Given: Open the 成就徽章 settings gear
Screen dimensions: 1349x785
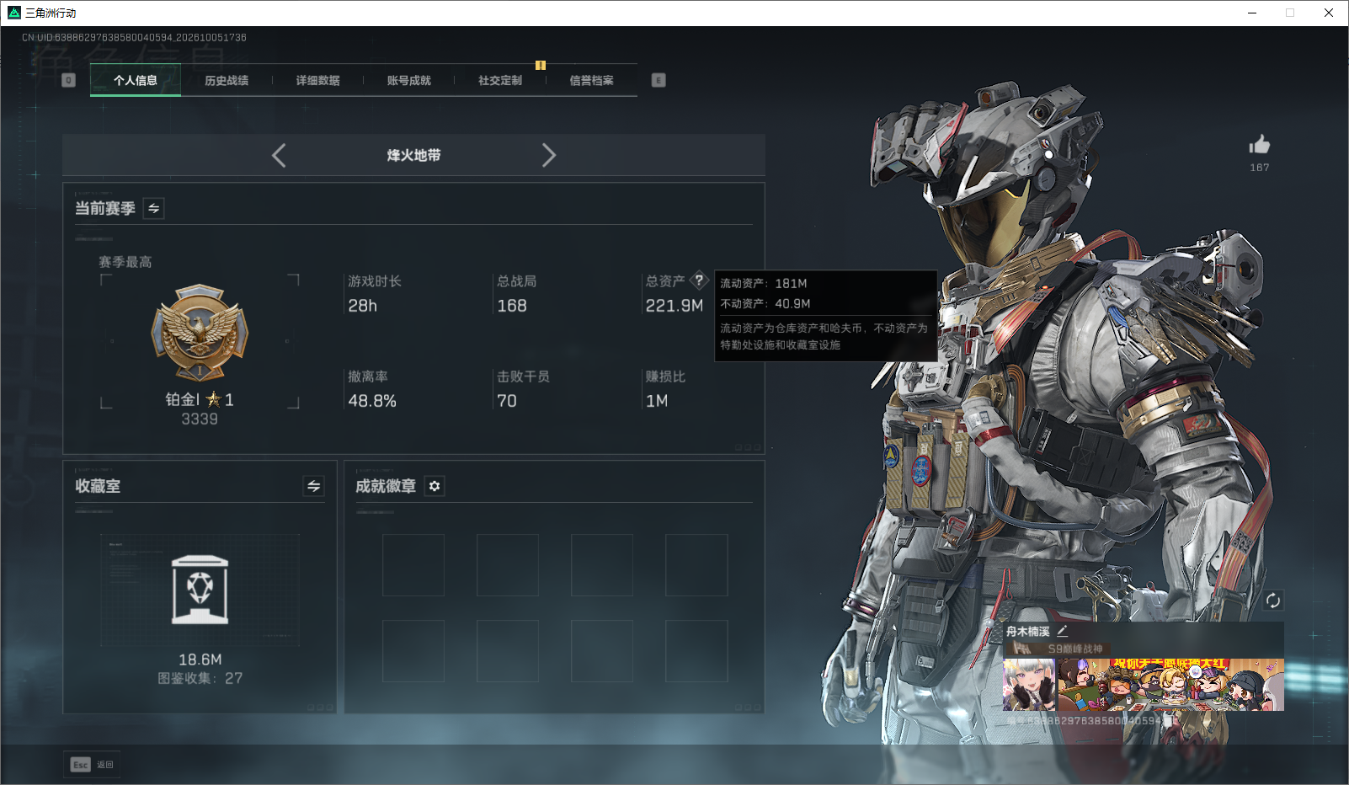Looking at the screenshot, I should 435,486.
